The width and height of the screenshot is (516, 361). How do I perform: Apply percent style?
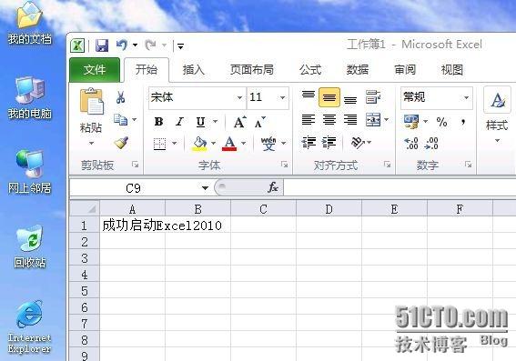pyautogui.click(x=441, y=122)
